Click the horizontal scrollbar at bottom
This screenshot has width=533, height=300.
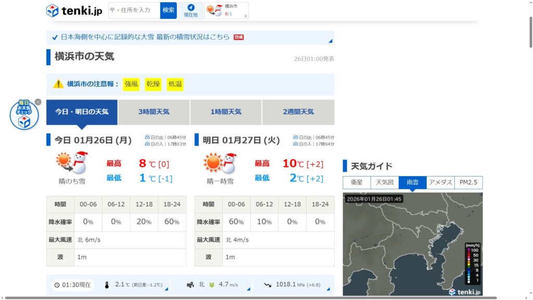[250, 298]
